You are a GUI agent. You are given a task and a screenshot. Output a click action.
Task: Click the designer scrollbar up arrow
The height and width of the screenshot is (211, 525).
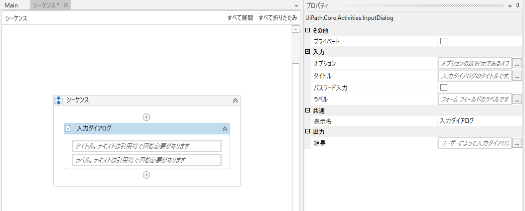pyautogui.click(x=295, y=29)
